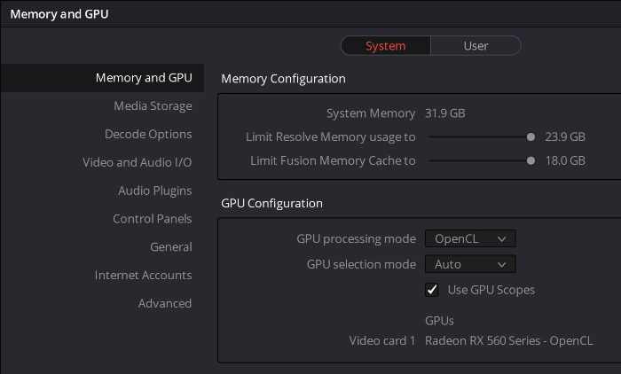
Task: Select Memory and GPU in sidebar
Action: [x=143, y=78]
